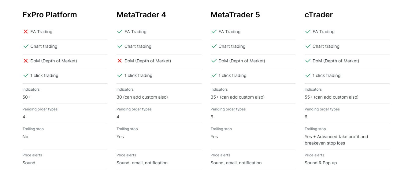Click the MetaTrader 4 indicators value
Image resolution: width=397 pixels, height=171 pixels.
click(x=142, y=97)
